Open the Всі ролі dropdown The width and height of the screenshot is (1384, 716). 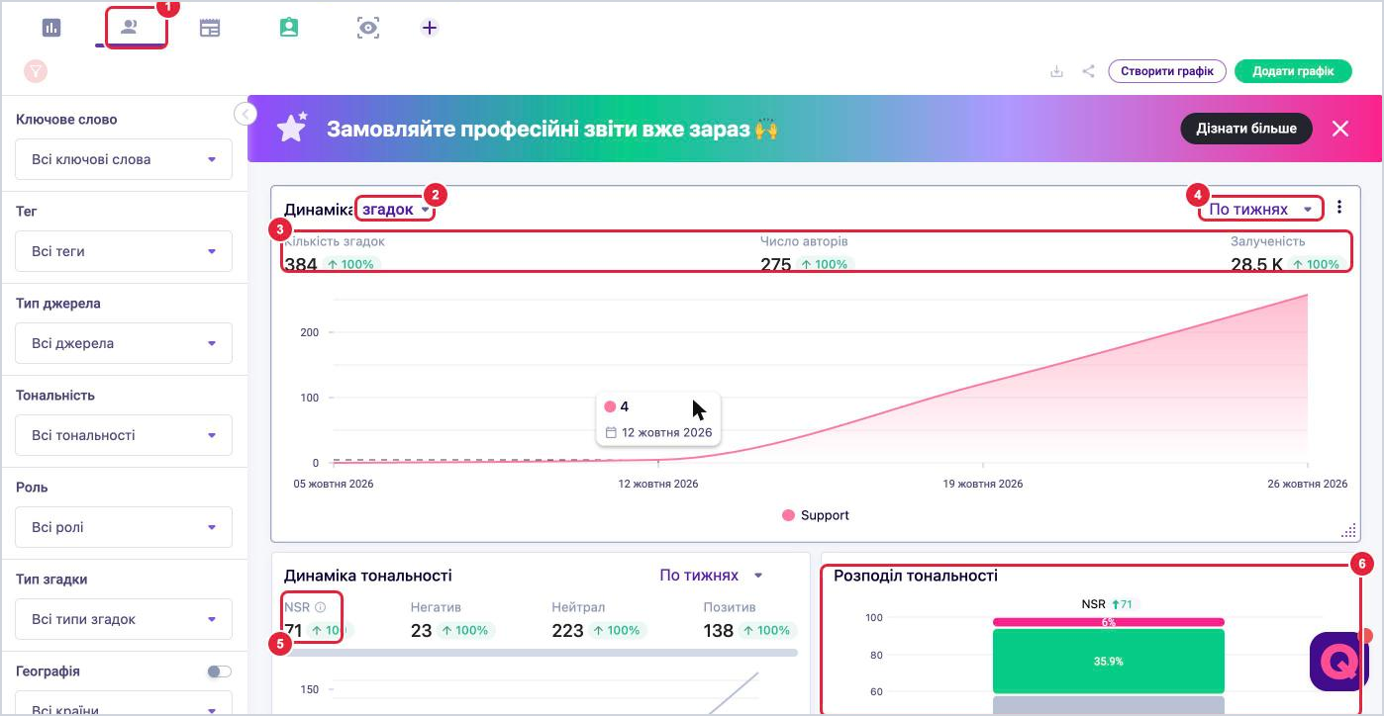124,527
